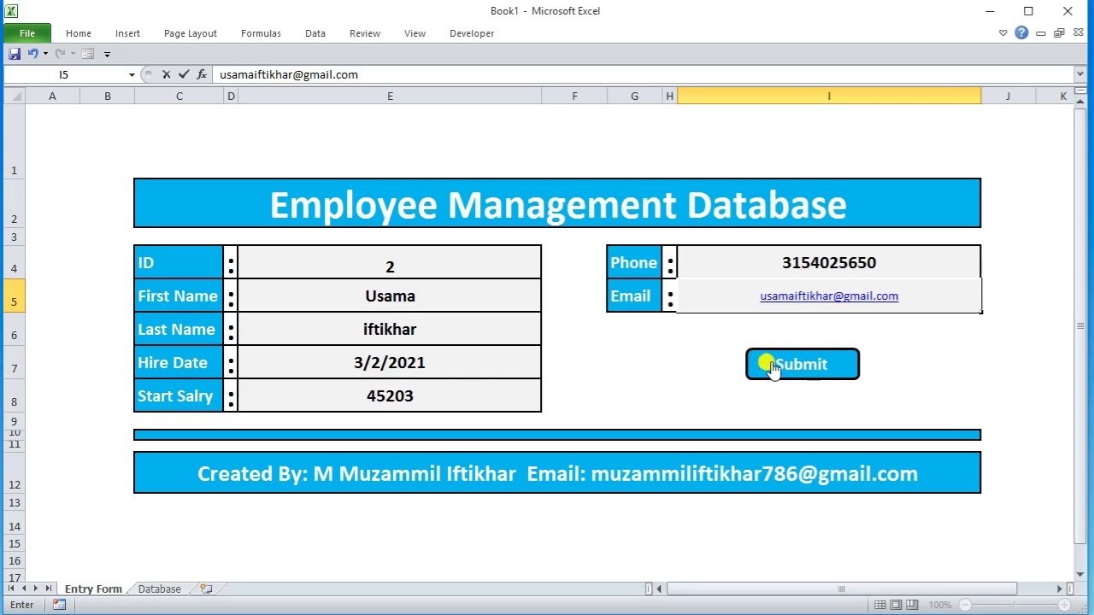This screenshot has width=1094, height=615.
Task: Click the 'Employee Management Database' title banner
Action: 557,203
